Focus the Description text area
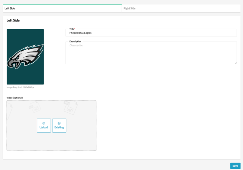This screenshot has width=243, height=170. (x=151, y=53)
